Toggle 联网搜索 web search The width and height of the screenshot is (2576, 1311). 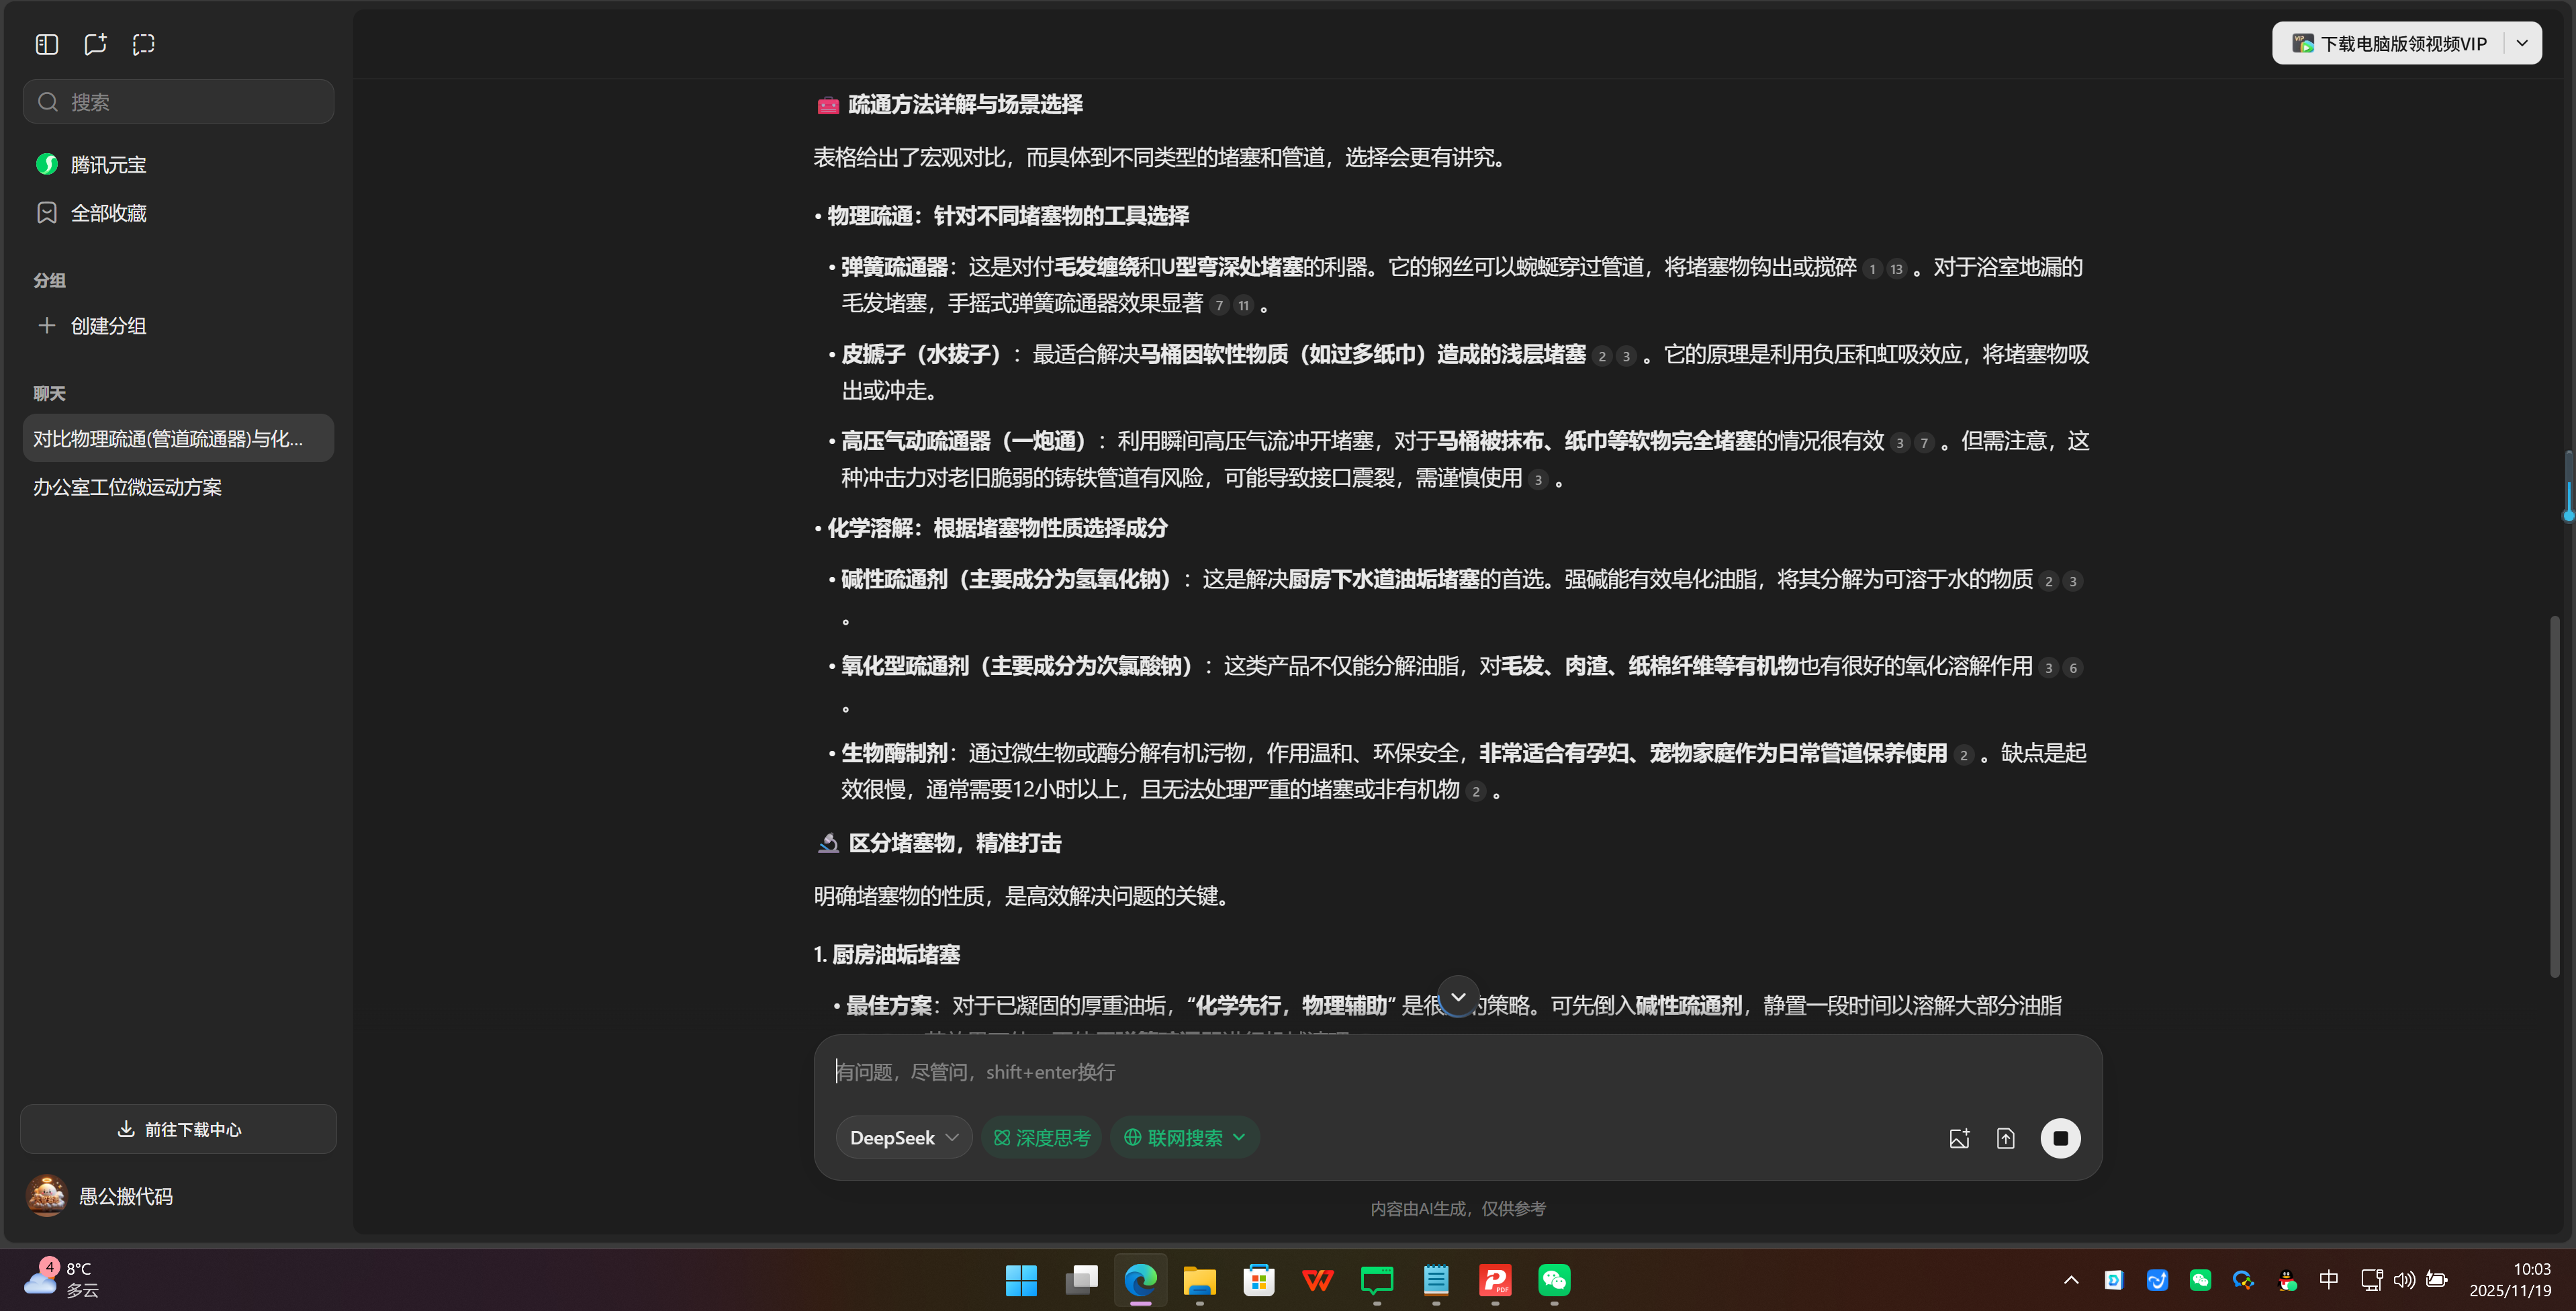click(1184, 1137)
